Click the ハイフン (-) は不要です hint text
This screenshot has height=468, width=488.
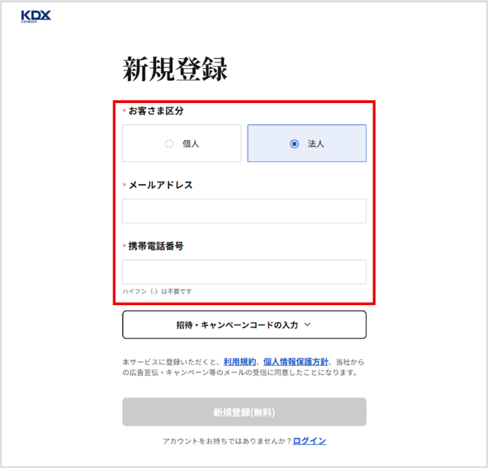coord(157,291)
